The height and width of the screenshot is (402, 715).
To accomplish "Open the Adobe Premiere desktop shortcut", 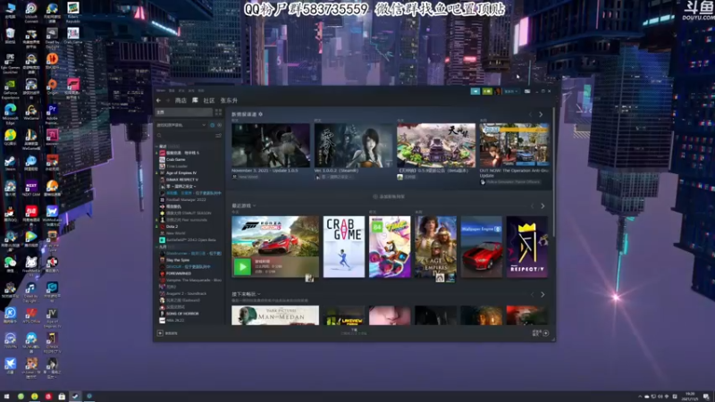I will (52, 114).
